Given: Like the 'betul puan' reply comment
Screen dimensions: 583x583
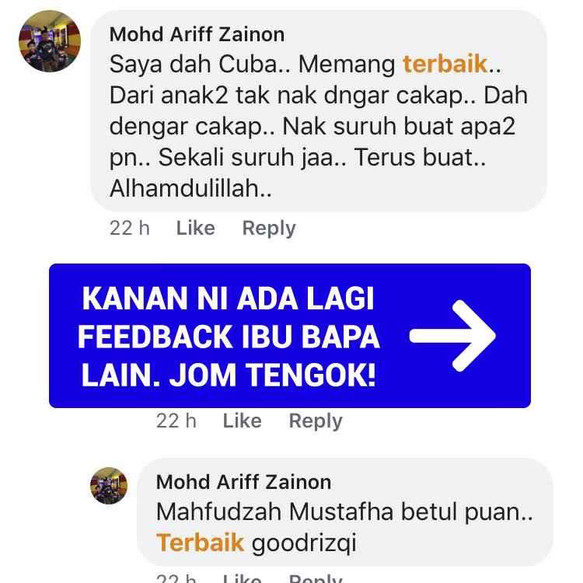Looking at the screenshot, I should pos(242,578).
